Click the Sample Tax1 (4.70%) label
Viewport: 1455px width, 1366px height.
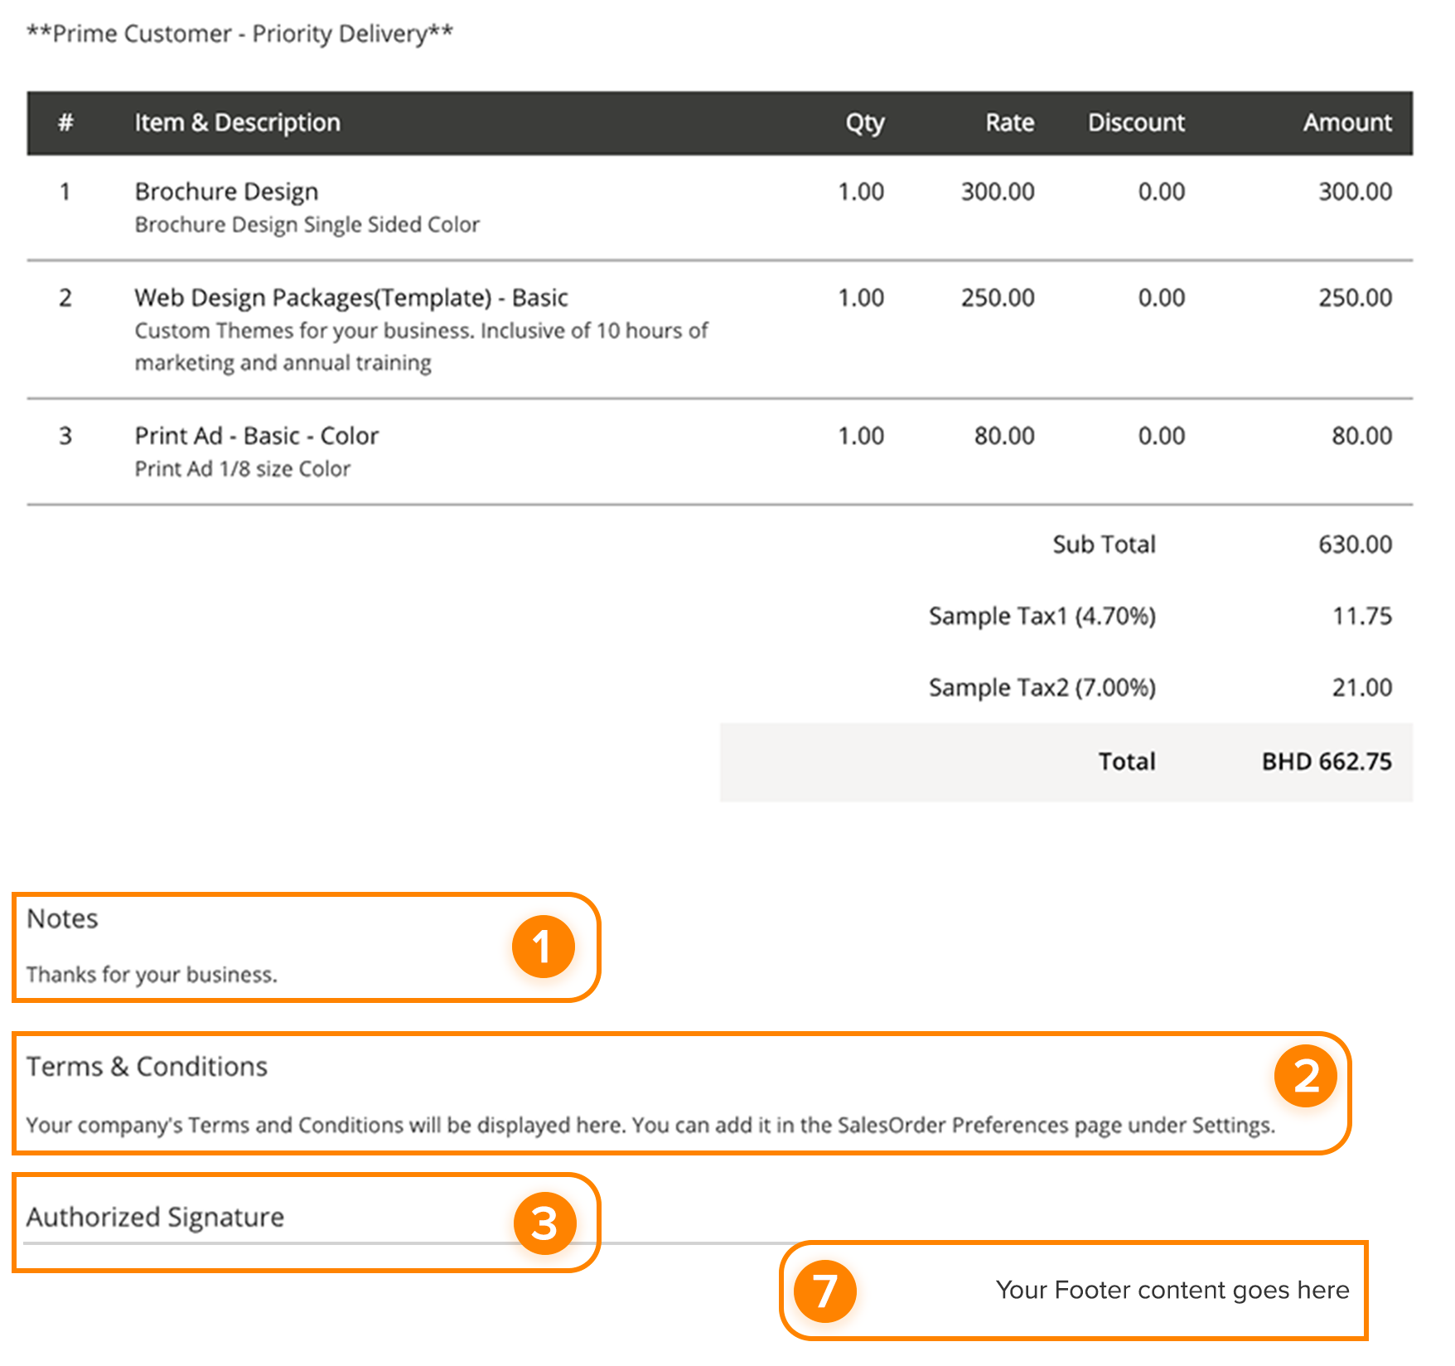1042,617
